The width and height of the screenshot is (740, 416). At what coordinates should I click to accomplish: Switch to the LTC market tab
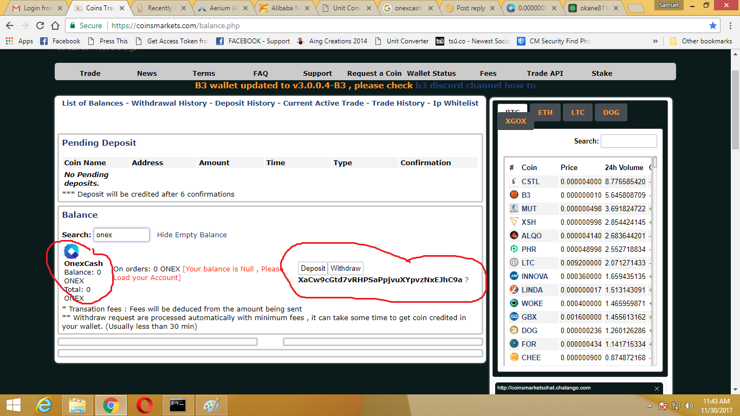[578, 112]
